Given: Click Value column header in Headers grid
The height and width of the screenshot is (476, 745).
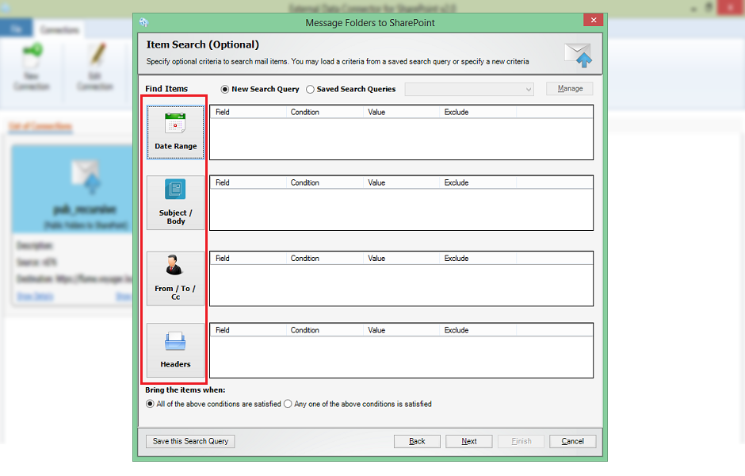Looking at the screenshot, I should [402, 330].
